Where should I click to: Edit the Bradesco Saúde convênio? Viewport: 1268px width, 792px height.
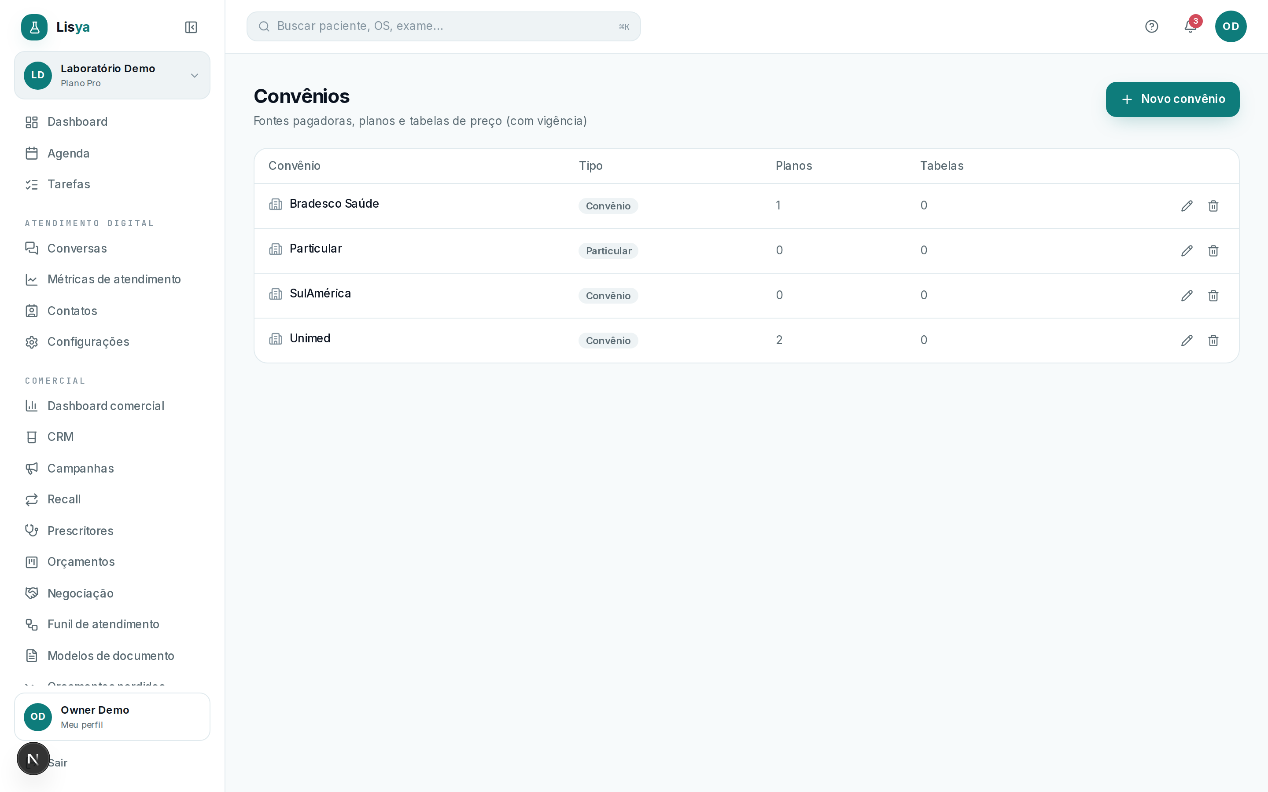click(1187, 206)
